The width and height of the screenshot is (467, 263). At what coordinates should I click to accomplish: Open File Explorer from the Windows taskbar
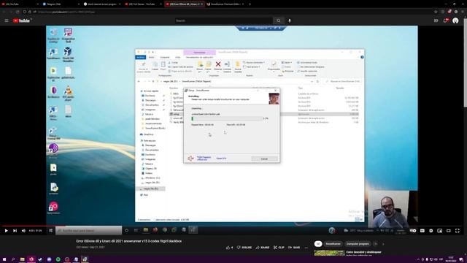coord(23,259)
